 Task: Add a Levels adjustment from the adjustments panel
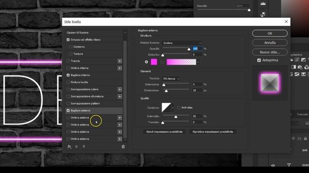pos(292,60)
